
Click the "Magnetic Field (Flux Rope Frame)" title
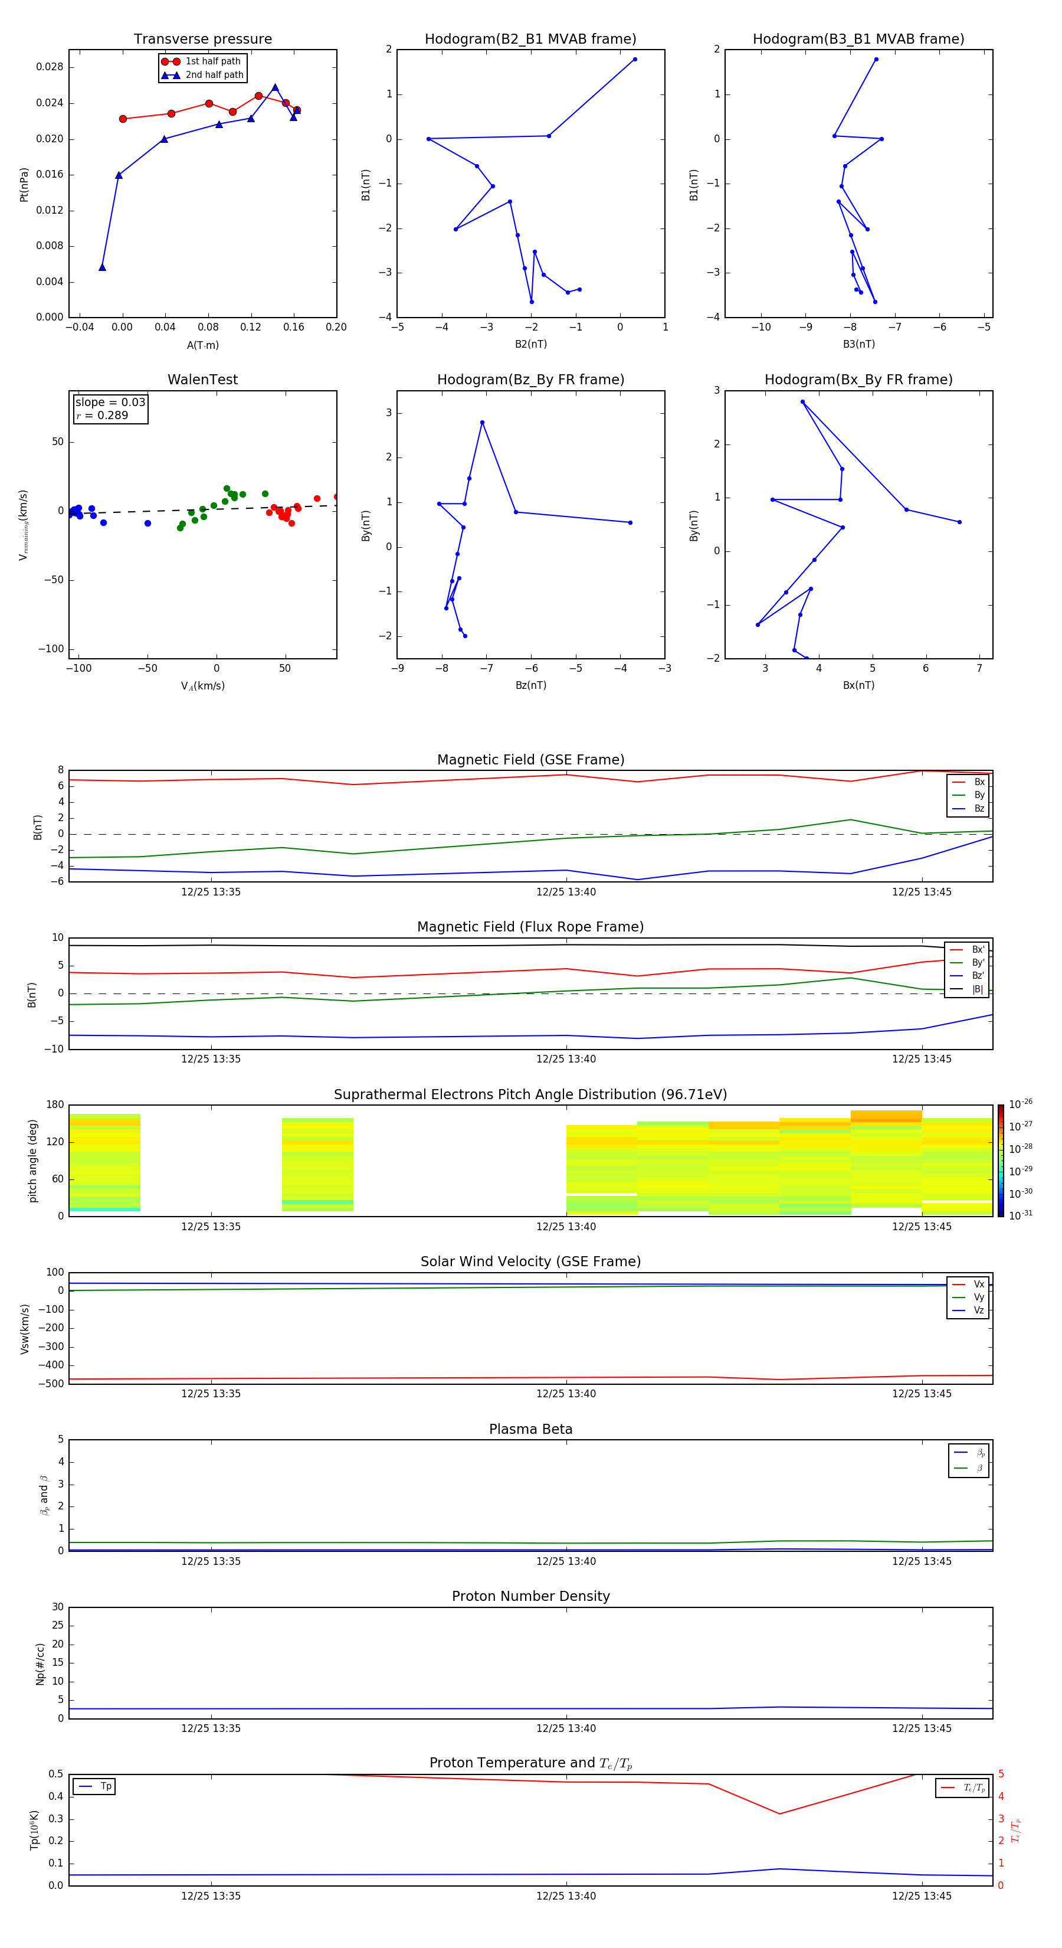[x=530, y=926]
